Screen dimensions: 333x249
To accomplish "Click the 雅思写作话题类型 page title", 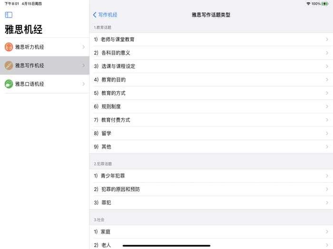I will (211, 15).
